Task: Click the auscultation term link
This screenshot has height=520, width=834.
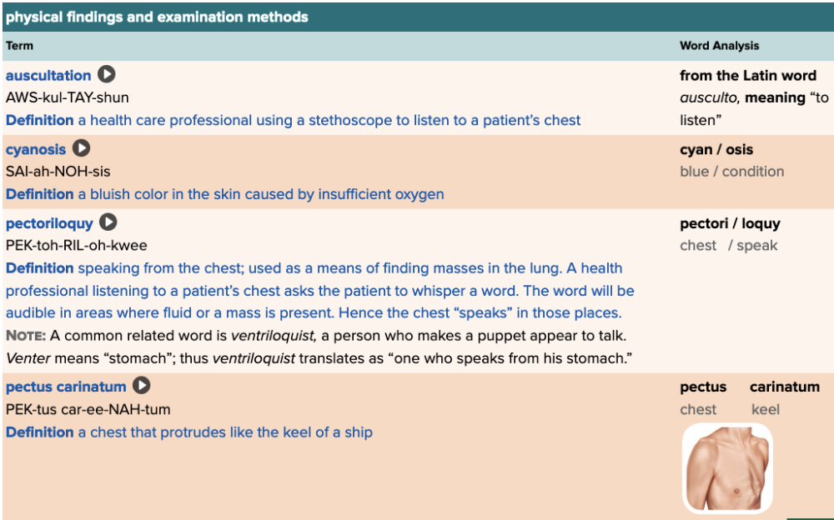Action: [x=48, y=76]
